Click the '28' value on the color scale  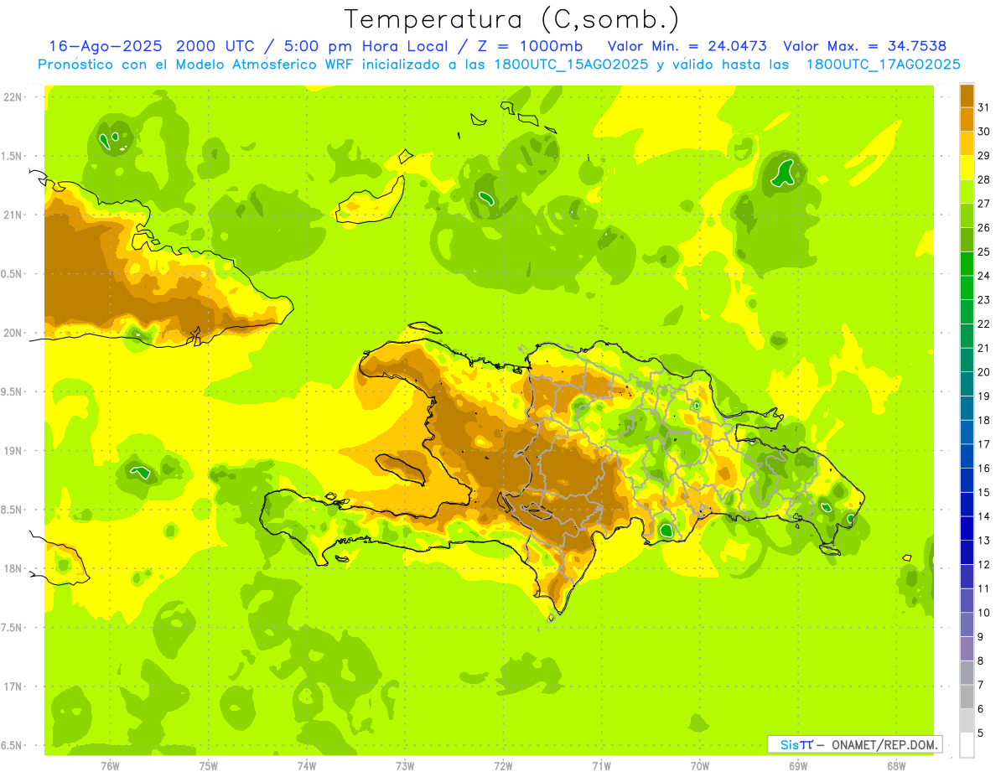[984, 179]
